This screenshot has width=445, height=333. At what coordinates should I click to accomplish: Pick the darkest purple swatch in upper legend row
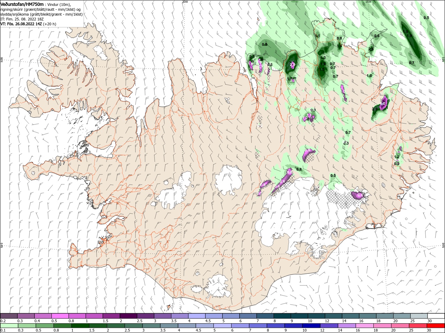pos(128,316)
